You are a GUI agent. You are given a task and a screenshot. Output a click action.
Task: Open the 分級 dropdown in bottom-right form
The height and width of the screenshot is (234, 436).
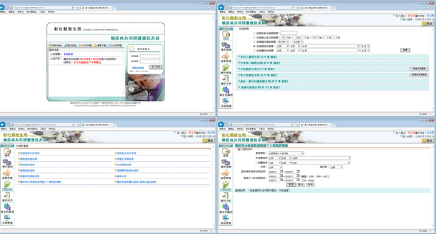[x=275, y=167]
